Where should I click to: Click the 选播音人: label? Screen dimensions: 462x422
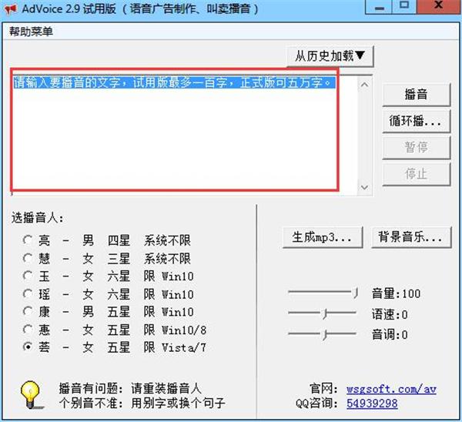(x=38, y=218)
